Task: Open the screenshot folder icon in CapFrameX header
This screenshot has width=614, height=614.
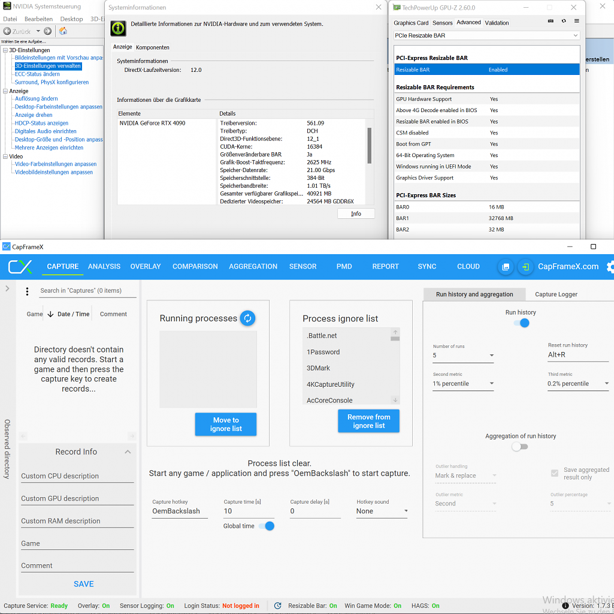Action: click(506, 267)
